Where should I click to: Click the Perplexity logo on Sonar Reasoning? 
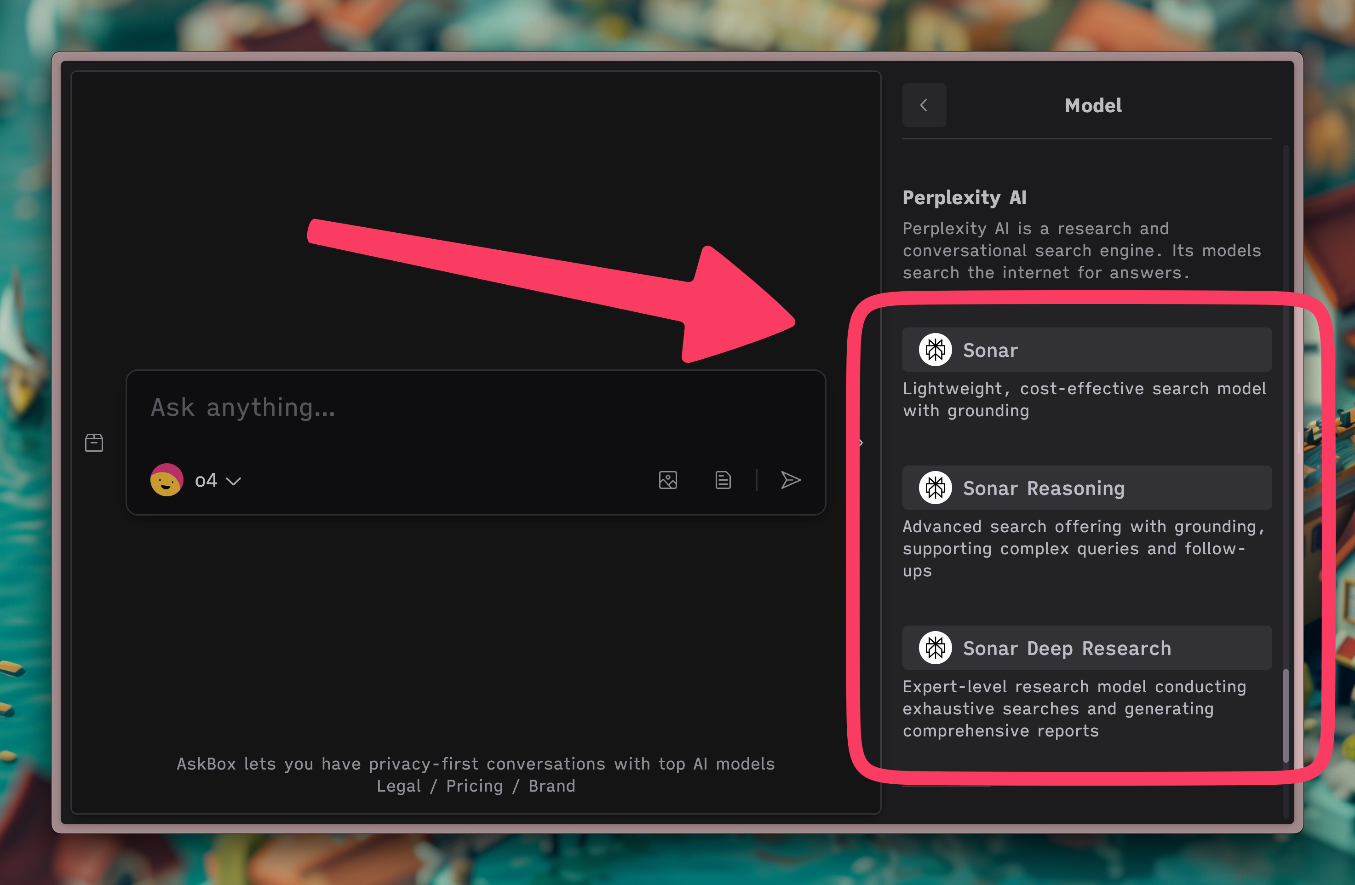pos(936,488)
